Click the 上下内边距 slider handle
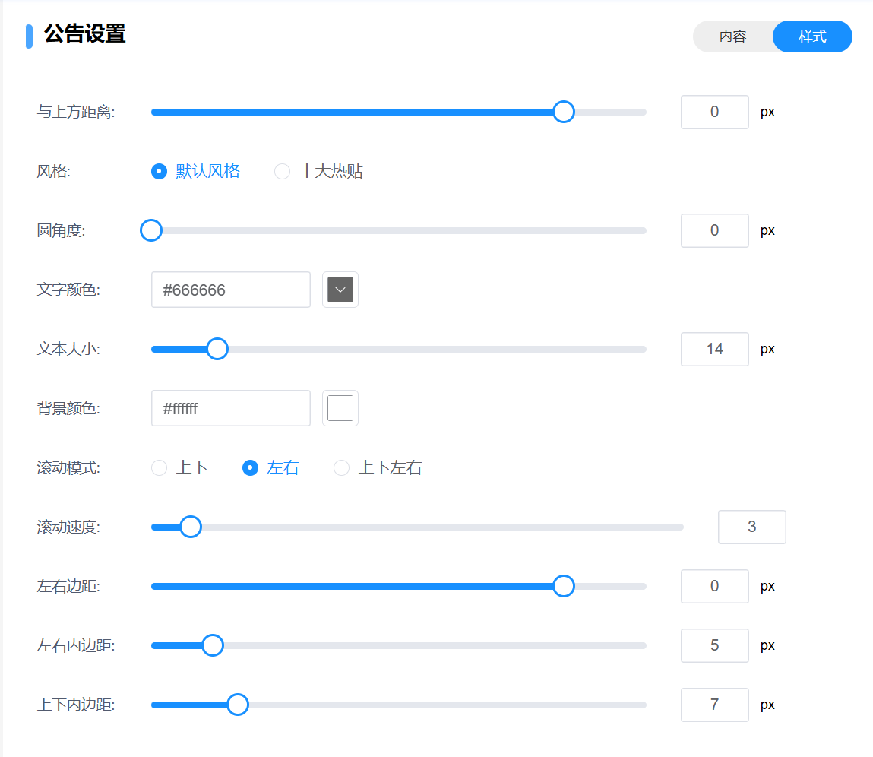The height and width of the screenshot is (757, 873). pyautogui.click(x=238, y=705)
